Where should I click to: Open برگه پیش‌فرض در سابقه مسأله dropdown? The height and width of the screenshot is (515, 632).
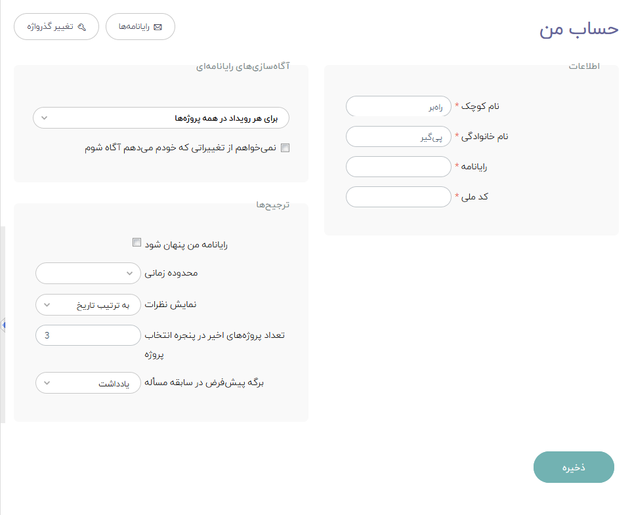pos(88,383)
